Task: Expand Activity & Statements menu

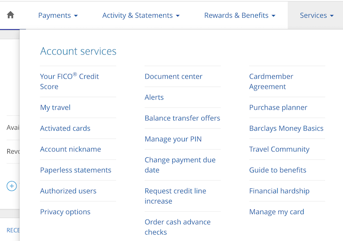Action: (141, 15)
